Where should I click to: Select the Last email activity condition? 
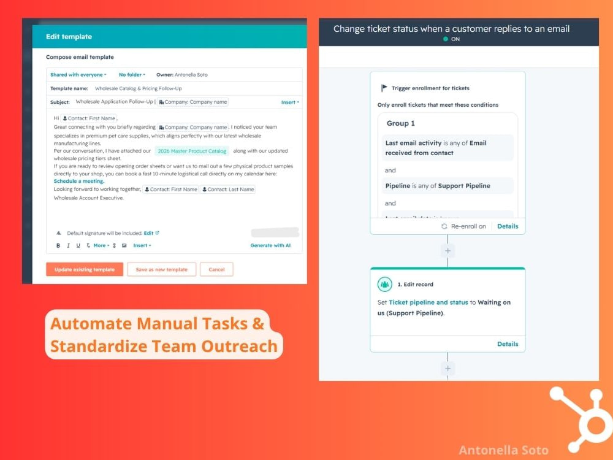coord(447,148)
